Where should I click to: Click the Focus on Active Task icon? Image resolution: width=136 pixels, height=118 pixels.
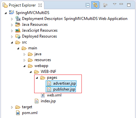pyautogui.click(x=105, y=5)
